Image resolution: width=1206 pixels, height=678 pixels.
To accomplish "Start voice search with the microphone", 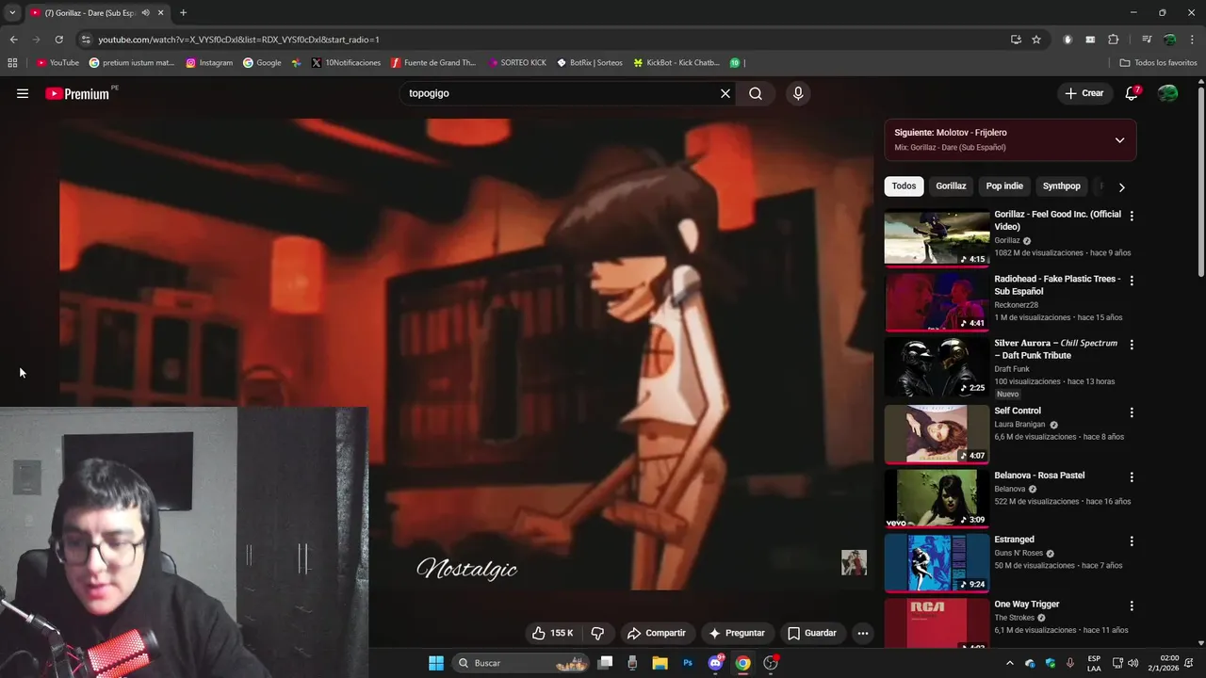I will coord(798,93).
